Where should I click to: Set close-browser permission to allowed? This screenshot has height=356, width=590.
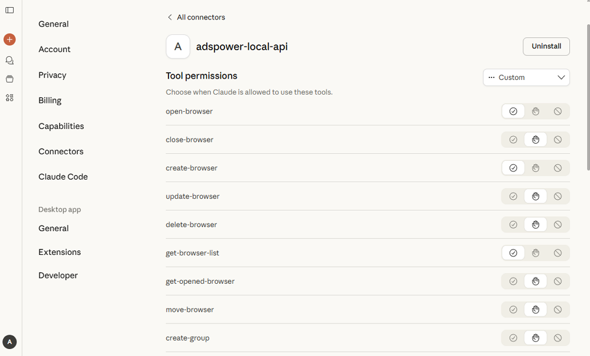513,140
